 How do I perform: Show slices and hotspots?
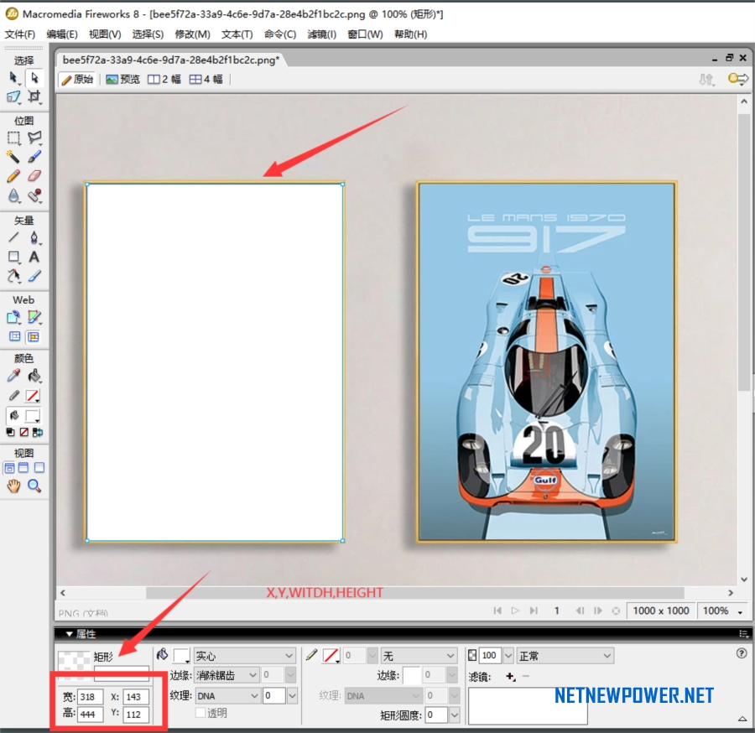pos(34,336)
